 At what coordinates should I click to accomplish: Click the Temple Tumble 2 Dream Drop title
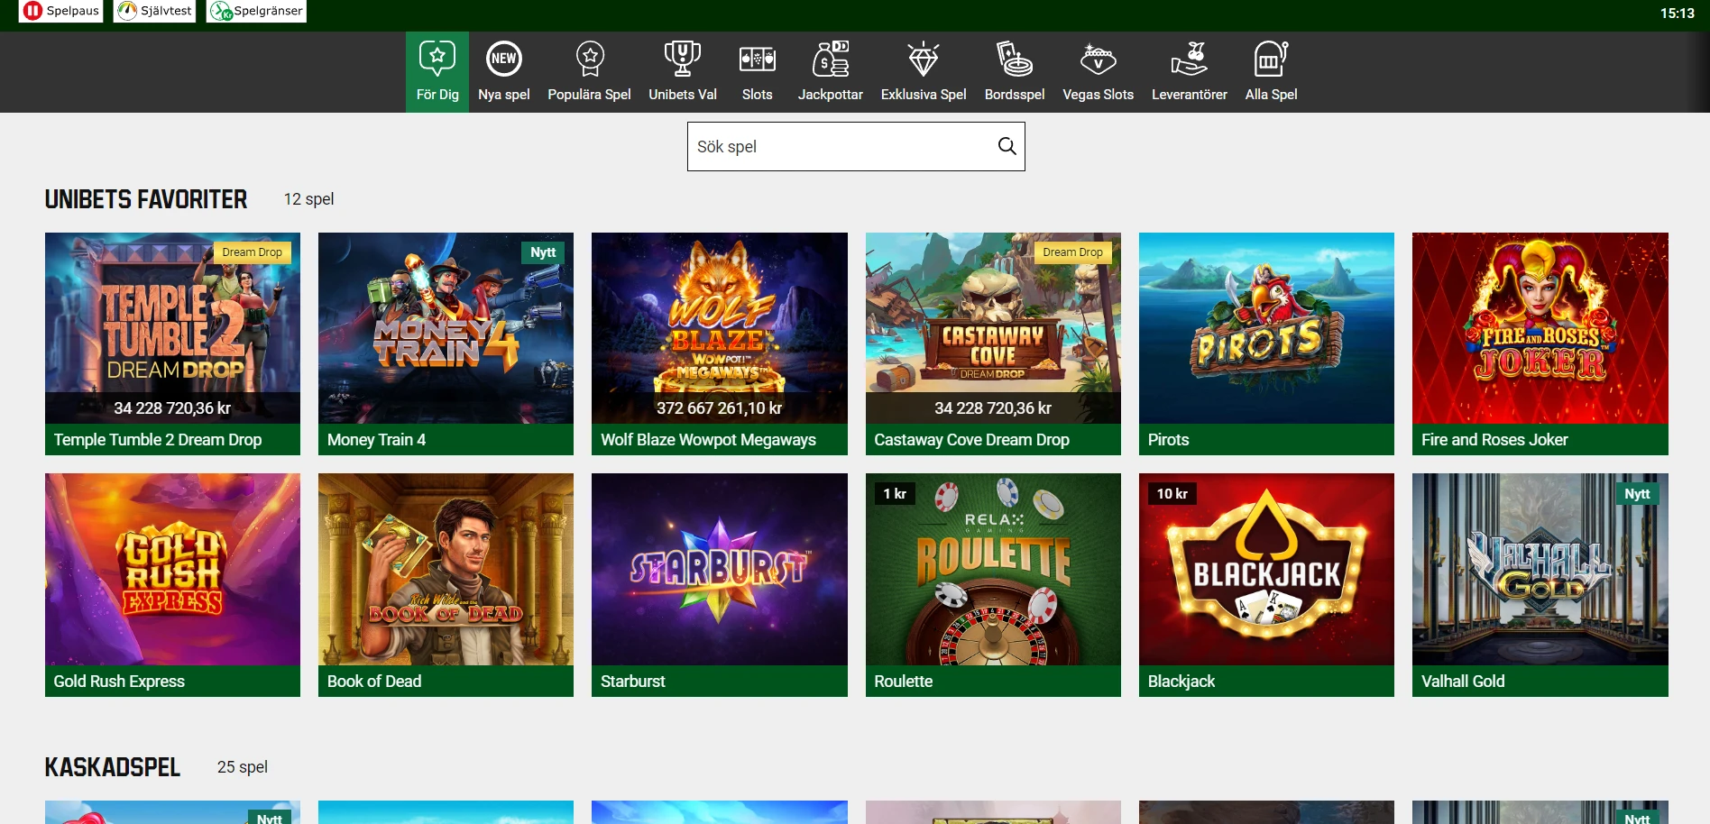tap(158, 440)
